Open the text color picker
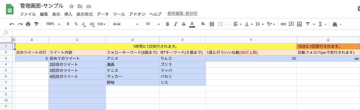This screenshot has height=110, width=360. coord(192,24)
